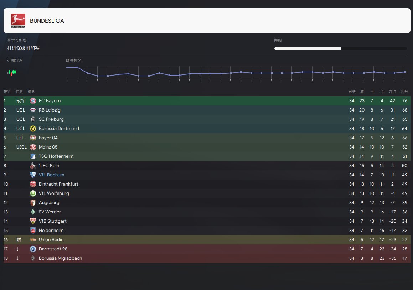This screenshot has height=290, width=413.
Task: Click the FC Bayern club crest
Action: click(33, 101)
